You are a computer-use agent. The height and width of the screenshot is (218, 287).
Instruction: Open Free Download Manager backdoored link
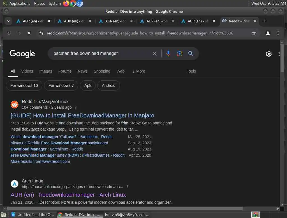tap(59, 143)
